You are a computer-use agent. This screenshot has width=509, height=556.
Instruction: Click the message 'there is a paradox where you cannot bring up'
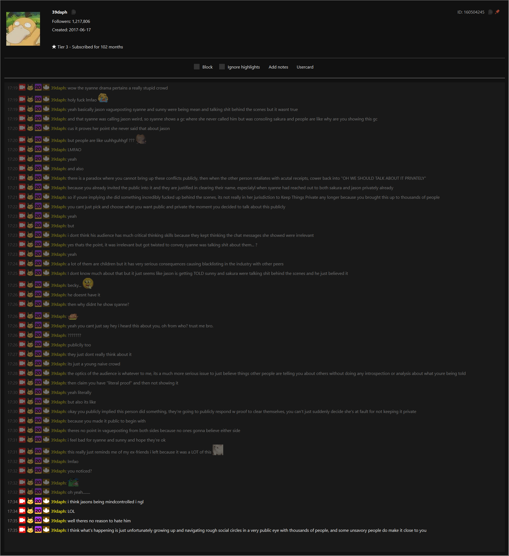[x=247, y=178]
